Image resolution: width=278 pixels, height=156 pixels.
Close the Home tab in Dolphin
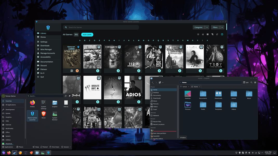200,87
